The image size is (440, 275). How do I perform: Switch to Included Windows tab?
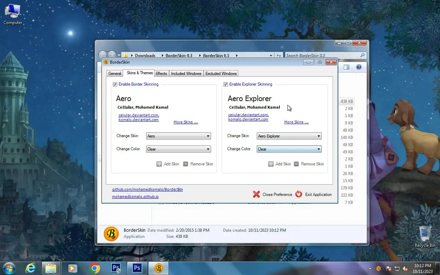pos(186,74)
